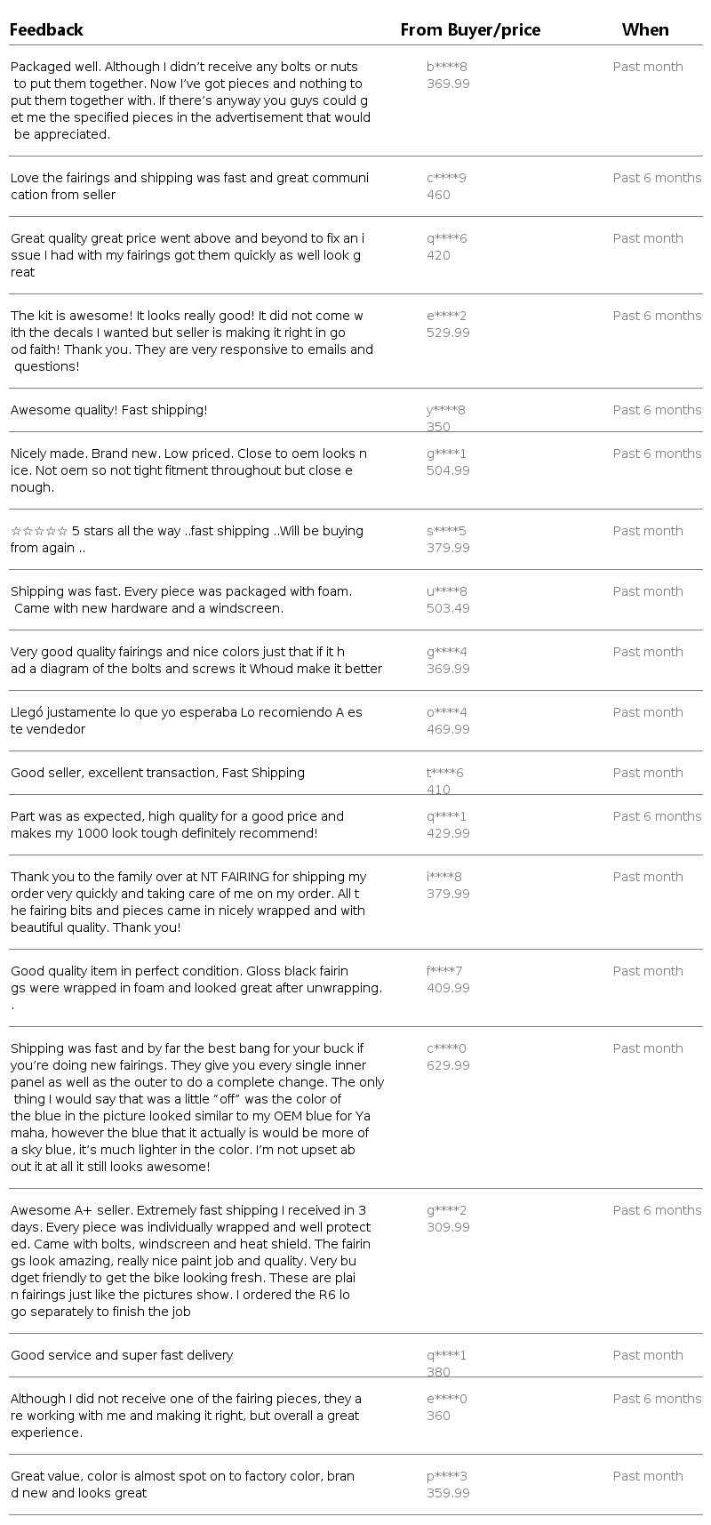This screenshot has width=711, height=1525.
Task: Click "Past 6 months" beside buyer g****2
Action: [x=657, y=1210]
